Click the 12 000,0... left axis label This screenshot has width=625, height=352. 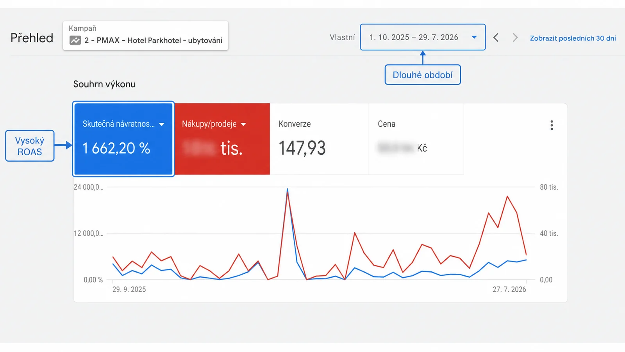pos(89,233)
